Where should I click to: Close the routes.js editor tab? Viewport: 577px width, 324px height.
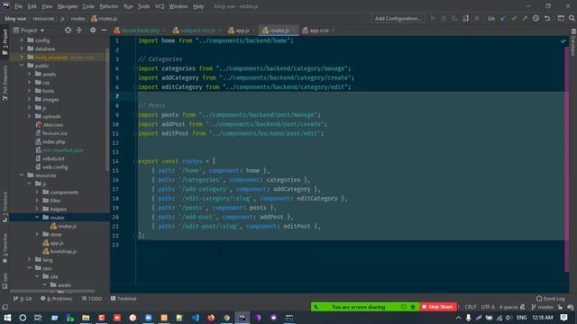click(294, 31)
